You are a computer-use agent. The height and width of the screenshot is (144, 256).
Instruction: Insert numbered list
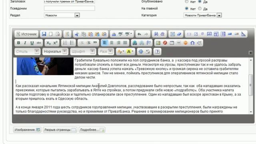65,43
